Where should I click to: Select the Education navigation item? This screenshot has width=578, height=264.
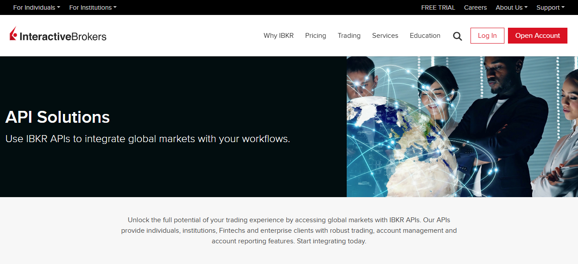(x=425, y=36)
